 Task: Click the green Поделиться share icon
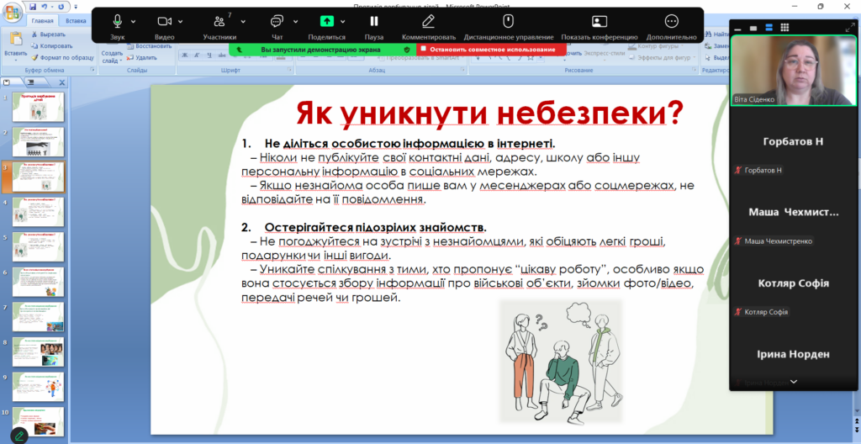click(x=327, y=21)
